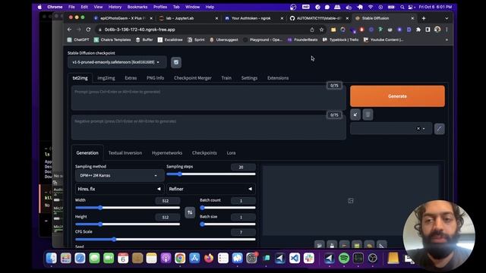Switch to the img2img tab
486x273 pixels.
[x=106, y=78]
